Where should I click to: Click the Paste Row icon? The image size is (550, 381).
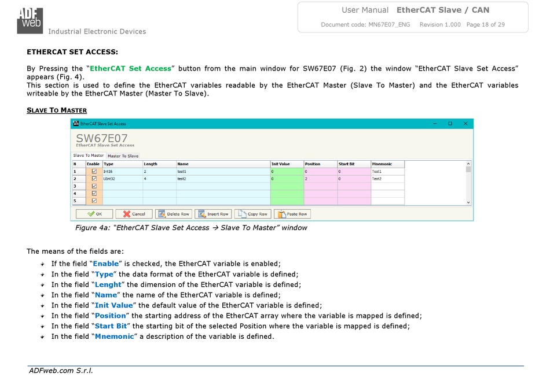(x=282, y=214)
